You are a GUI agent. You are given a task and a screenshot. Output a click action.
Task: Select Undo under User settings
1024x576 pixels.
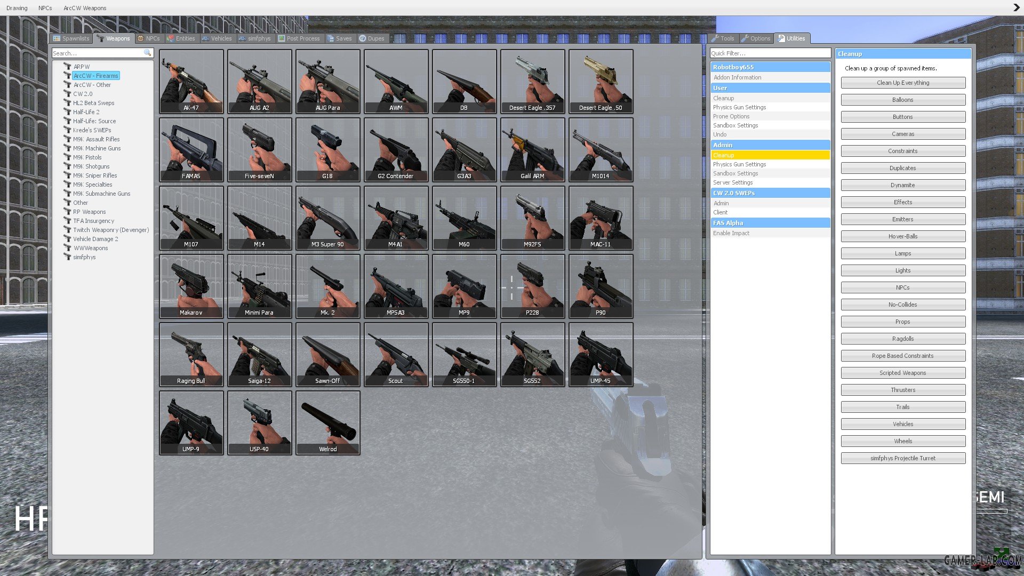coord(770,134)
